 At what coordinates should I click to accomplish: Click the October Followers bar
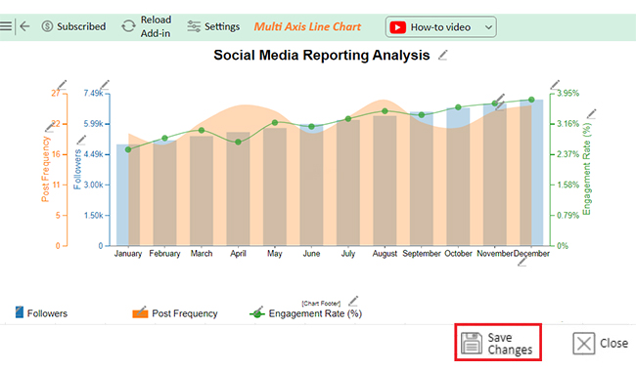pos(458,177)
